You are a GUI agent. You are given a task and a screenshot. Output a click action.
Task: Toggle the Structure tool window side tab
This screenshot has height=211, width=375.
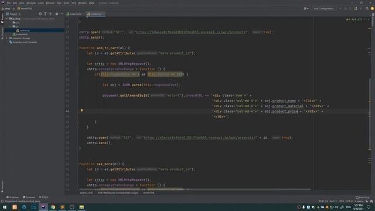point(2,33)
